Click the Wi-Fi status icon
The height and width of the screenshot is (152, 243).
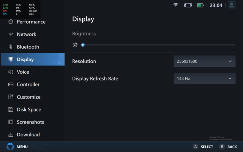[x=176, y=5]
